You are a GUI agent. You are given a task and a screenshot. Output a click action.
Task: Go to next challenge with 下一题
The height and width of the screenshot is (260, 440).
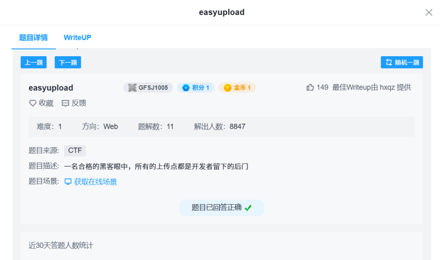pyautogui.click(x=68, y=63)
